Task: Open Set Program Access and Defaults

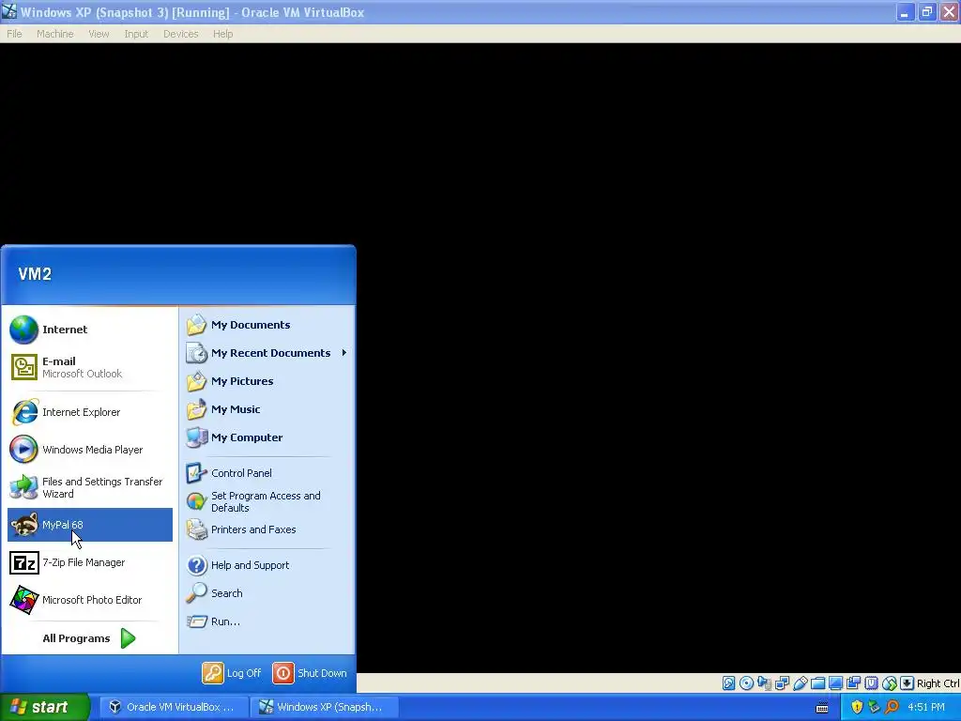Action: point(267,501)
